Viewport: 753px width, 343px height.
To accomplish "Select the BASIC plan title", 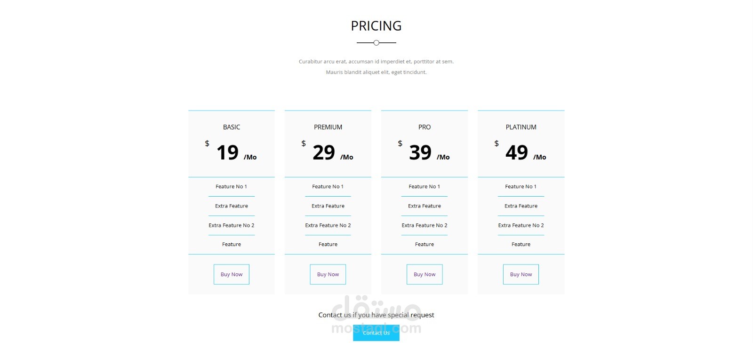I will coord(232,127).
